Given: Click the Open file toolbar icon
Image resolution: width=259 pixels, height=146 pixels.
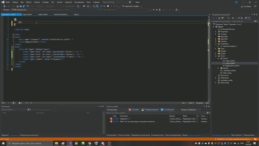Looking at the screenshot, I should [17, 6].
